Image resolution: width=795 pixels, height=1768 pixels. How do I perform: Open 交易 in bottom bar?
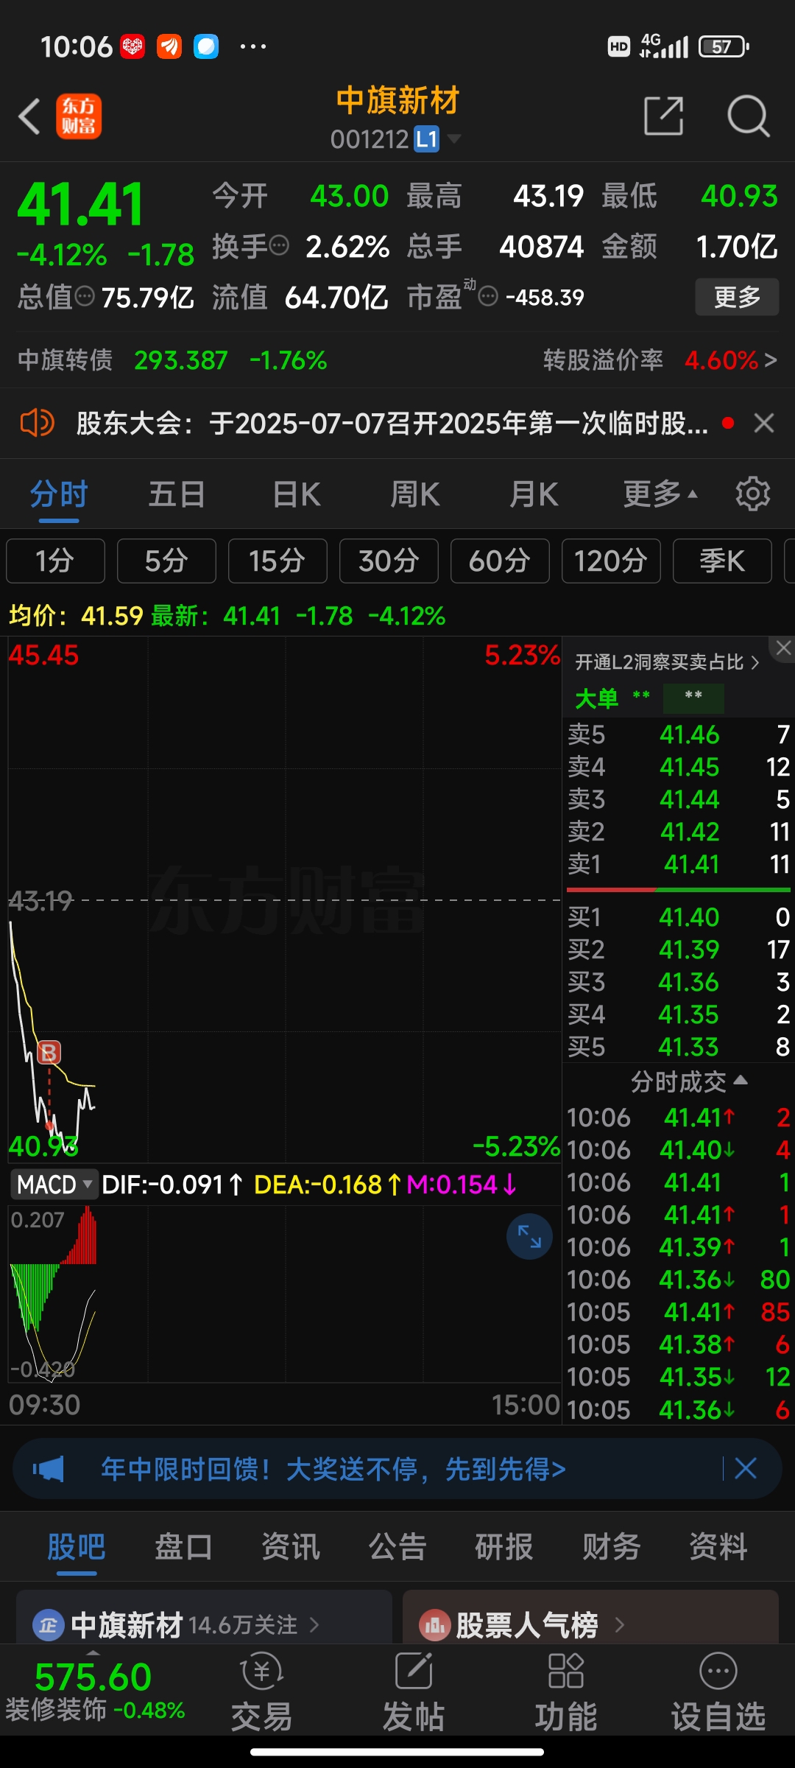(261, 1691)
